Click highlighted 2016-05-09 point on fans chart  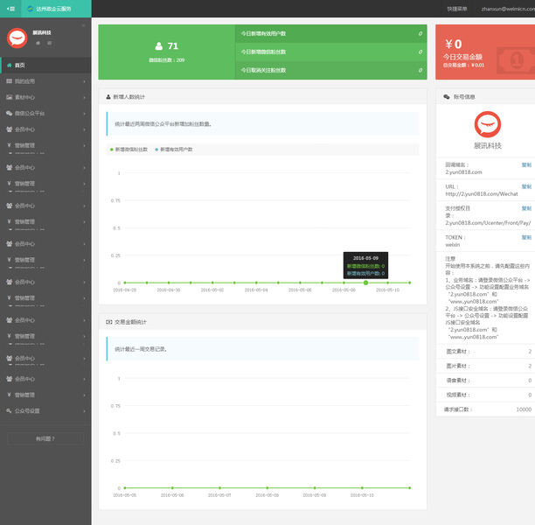coord(365,283)
